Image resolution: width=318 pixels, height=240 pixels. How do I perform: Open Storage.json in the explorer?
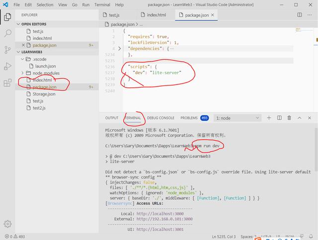tap(57, 94)
